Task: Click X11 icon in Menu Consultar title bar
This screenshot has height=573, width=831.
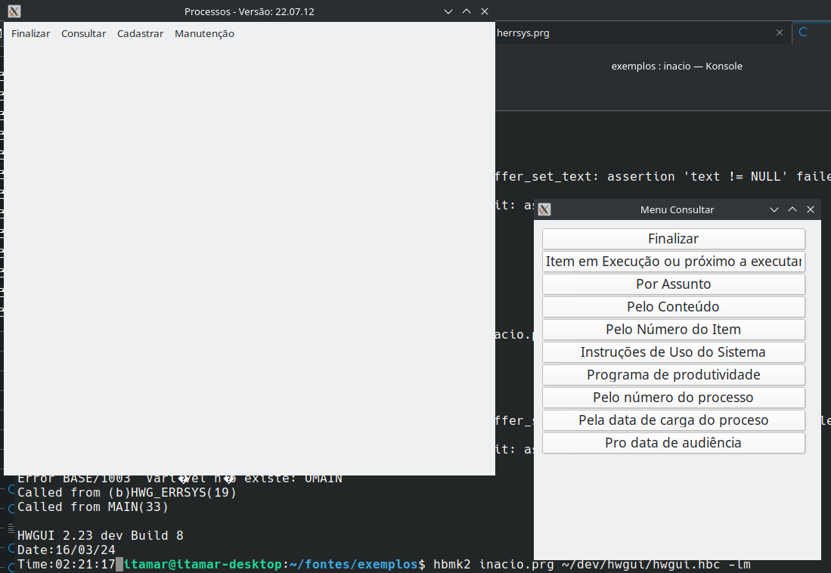Action: tap(544, 209)
